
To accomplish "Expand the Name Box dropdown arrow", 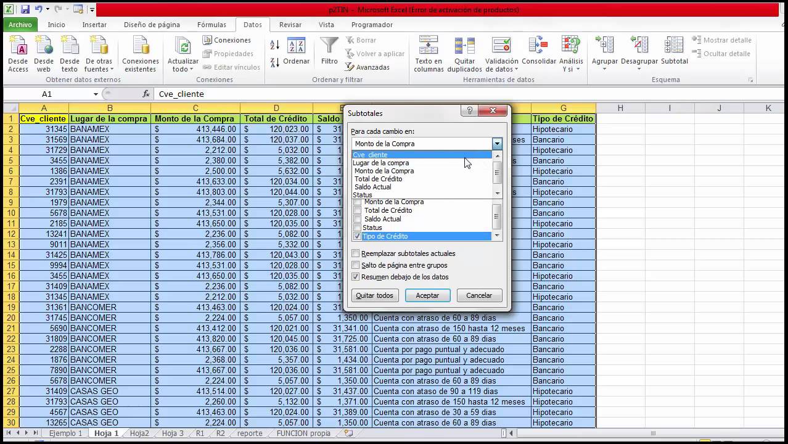I will click(96, 94).
